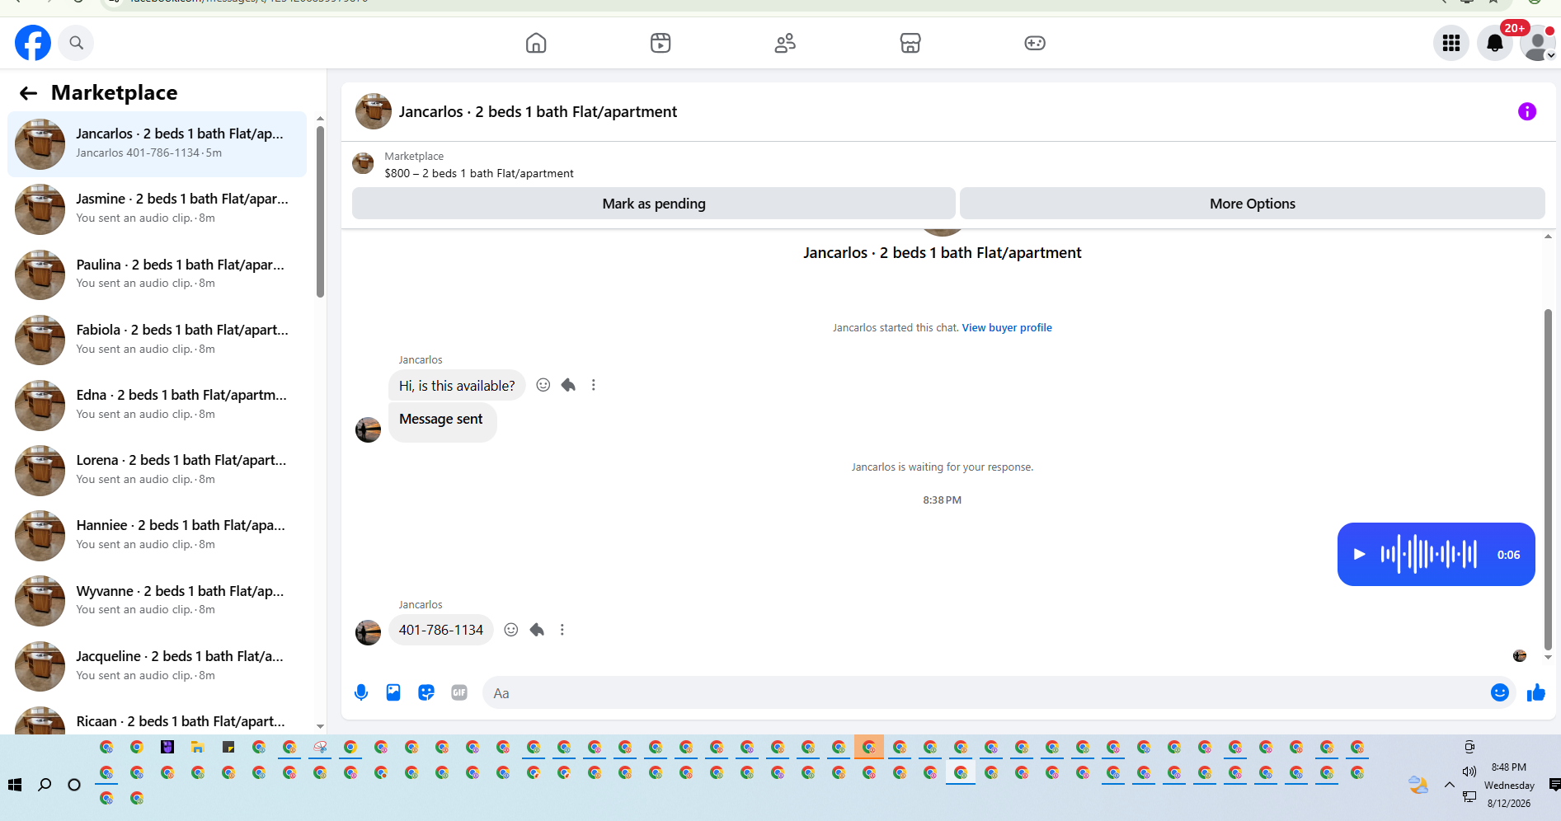
Task: Open the notifications bell
Action: coord(1494,43)
